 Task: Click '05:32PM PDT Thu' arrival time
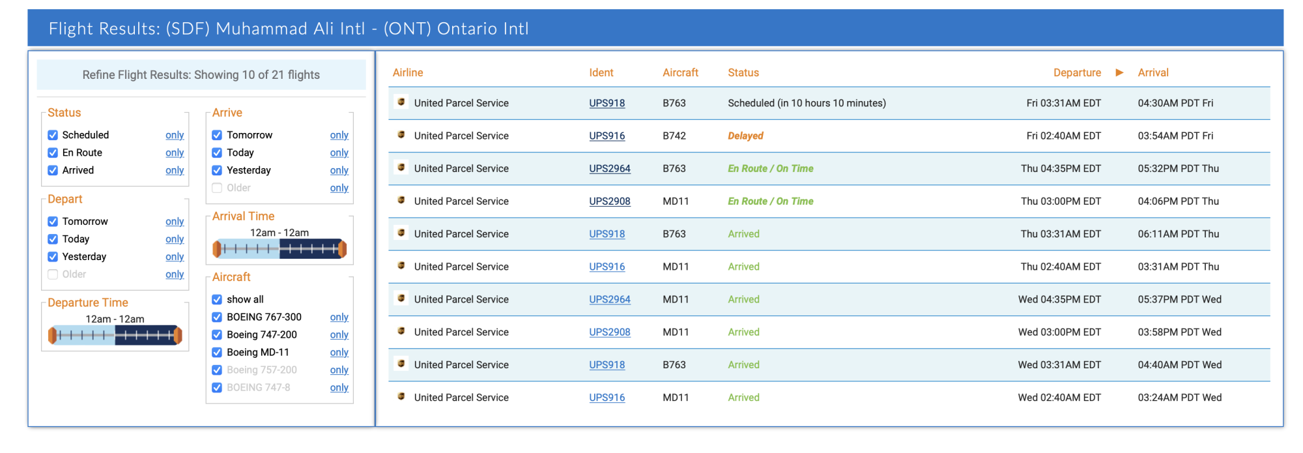click(x=1178, y=168)
